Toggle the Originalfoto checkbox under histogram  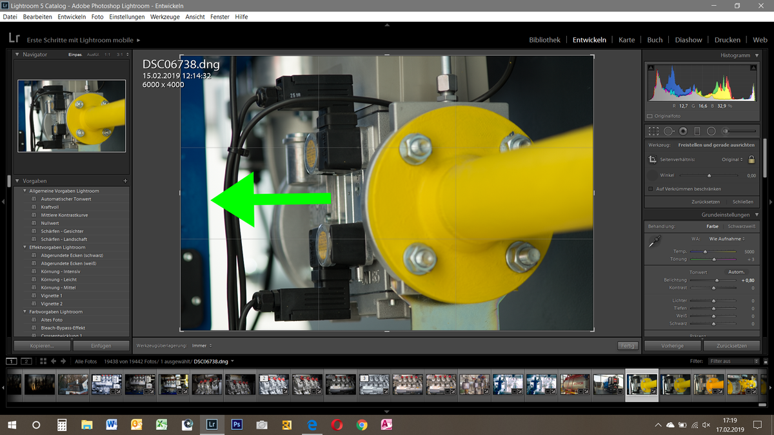pyautogui.click(x=649, y=116)
